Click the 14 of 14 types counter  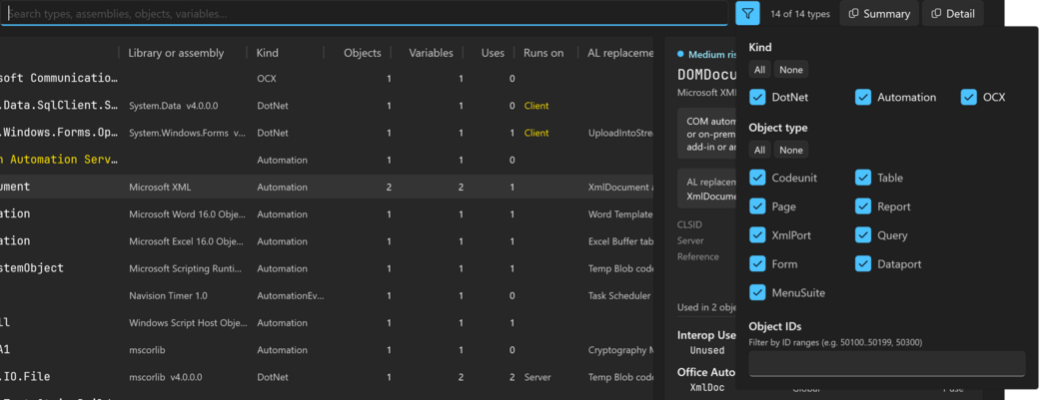coord(800,14)
